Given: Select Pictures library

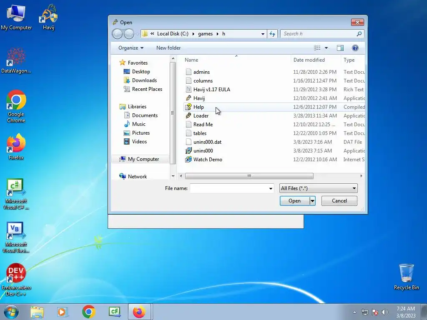Looking at the screenshot, I should pos(137,133).
